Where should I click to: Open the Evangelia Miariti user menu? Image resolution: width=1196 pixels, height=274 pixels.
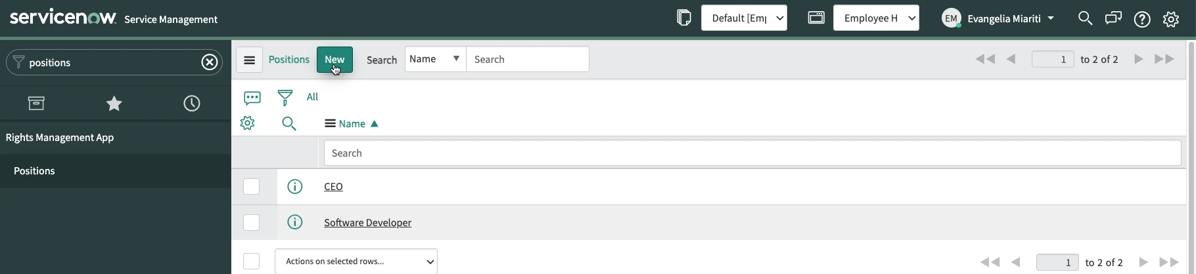click(x=999, y=18)
